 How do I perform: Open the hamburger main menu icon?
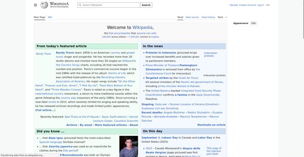point(35,5)
